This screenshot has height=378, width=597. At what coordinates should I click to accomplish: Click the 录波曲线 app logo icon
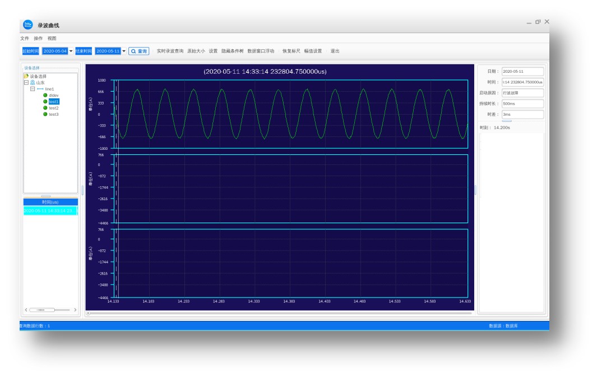[x=28, y=25]
